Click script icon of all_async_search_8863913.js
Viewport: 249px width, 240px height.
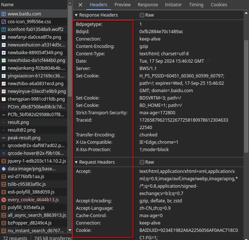(x=4, y=215)
